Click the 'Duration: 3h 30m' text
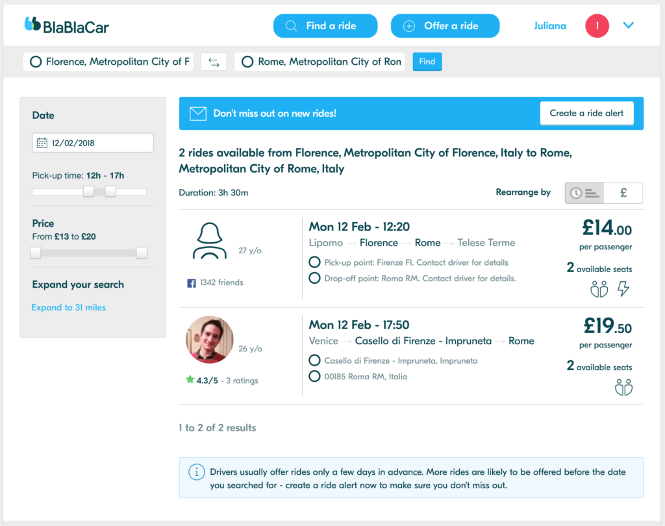The width and height of the screenshot is (665, 526). (213, 193)
